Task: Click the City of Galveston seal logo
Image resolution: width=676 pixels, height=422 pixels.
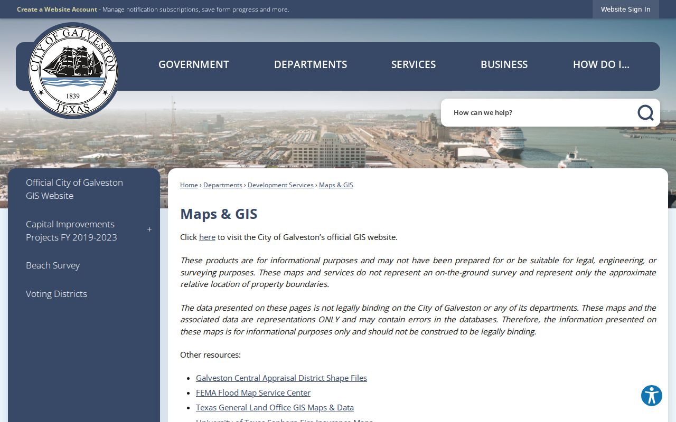Action: click(73, 71)
